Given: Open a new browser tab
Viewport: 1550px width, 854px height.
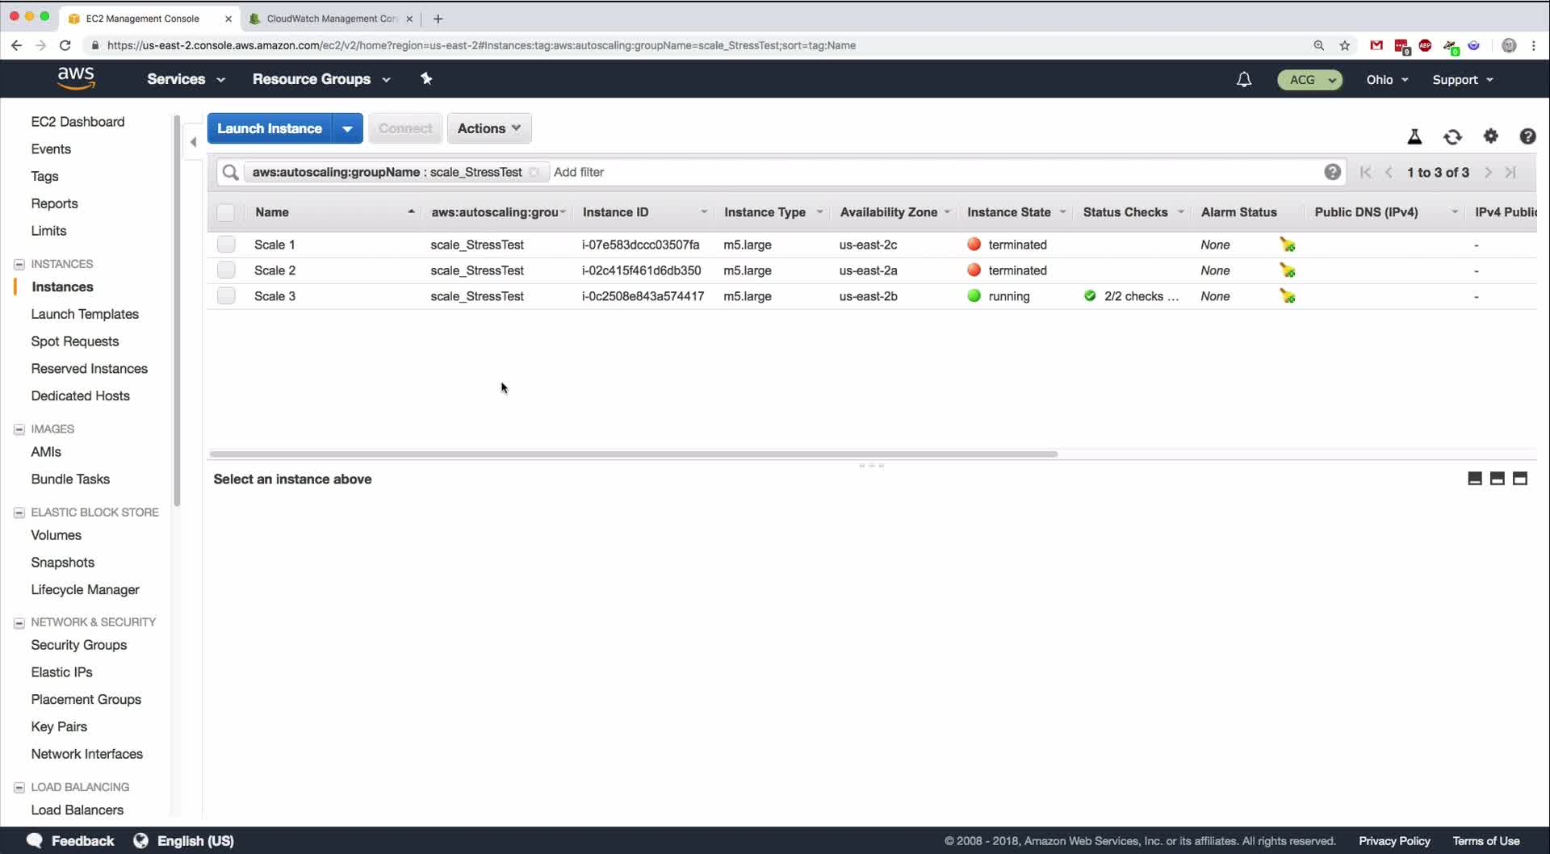Looking at the screenshot, I should [438, 19].
